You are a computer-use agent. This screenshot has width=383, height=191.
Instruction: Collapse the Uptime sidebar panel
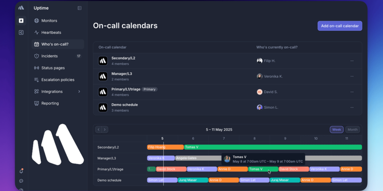point(80,8)
